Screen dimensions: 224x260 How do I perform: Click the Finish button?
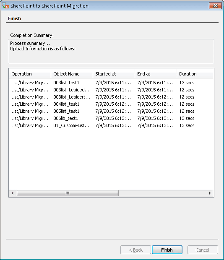(x=167, y=250)
